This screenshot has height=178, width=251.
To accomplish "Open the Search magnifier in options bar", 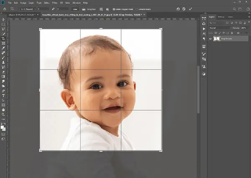I will point(234,9).
